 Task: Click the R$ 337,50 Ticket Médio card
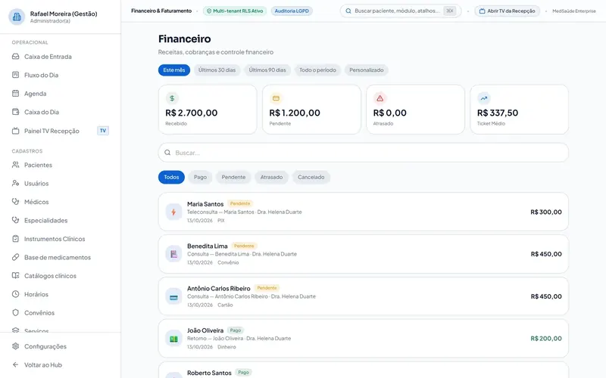[519, 110]
